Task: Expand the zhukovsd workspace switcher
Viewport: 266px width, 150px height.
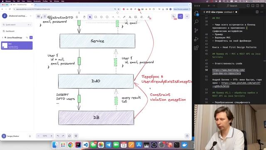Action: (30, 16)
